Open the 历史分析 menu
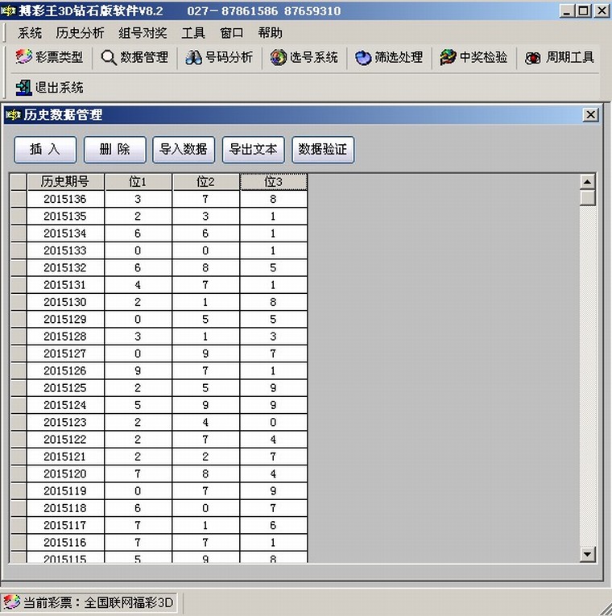Image resolution: width=612 pixels, height=616 pixels. [80, 33]
